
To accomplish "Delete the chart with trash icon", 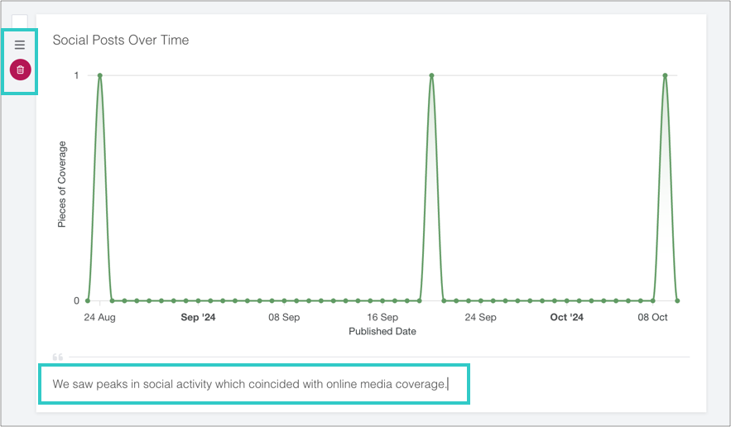I will 21,70.
